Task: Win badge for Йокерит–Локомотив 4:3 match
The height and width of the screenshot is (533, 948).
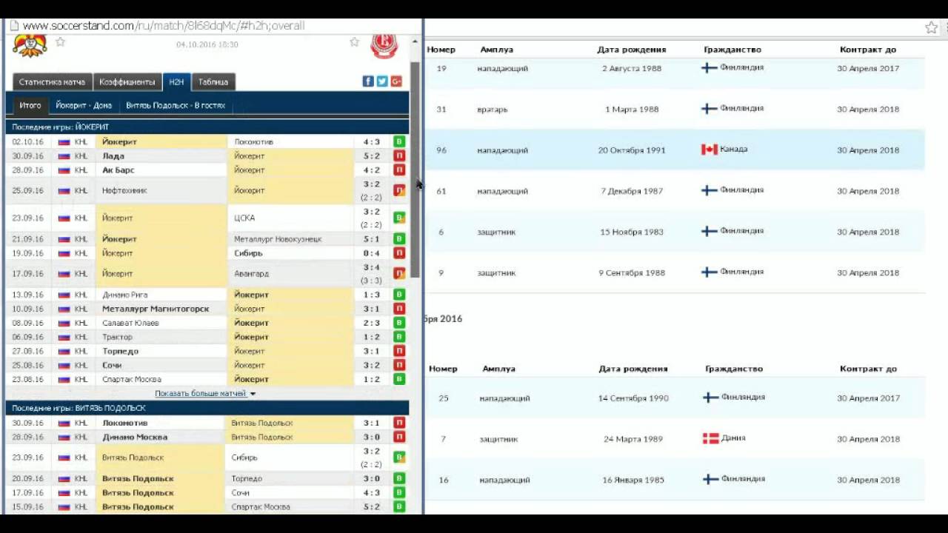Action: 399,141
